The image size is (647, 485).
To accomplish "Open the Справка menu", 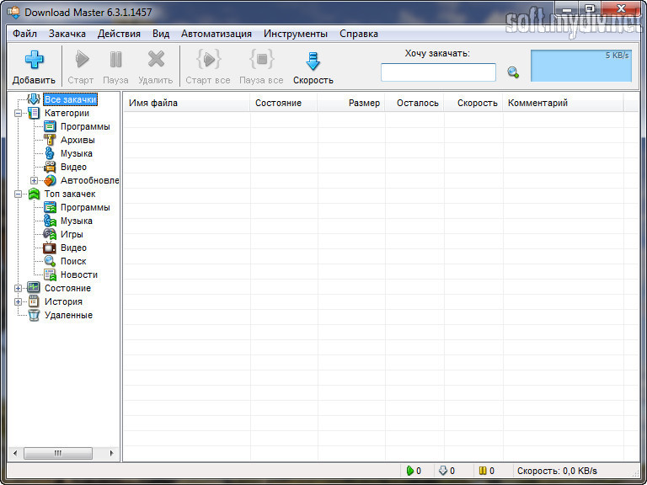I will click(359, 34).
